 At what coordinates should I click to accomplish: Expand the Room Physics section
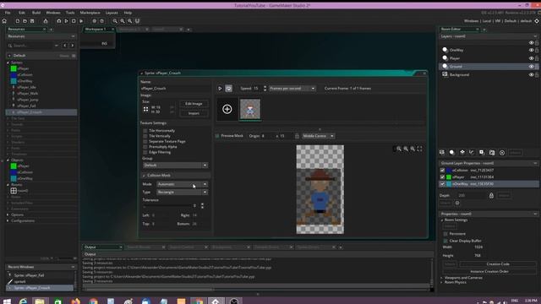click(441, 283)
